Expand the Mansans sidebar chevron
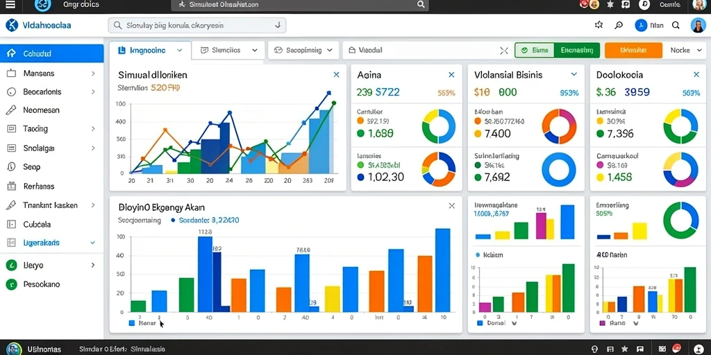The width and height of the screenshot is (711, 355). [x=93, y=73]
